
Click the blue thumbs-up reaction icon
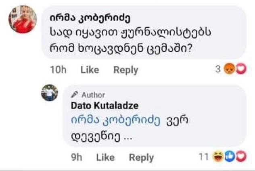(230, 157)
